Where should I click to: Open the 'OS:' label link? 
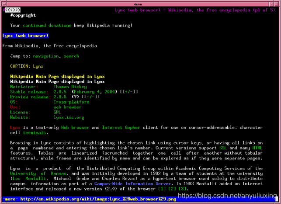point(14,102)
